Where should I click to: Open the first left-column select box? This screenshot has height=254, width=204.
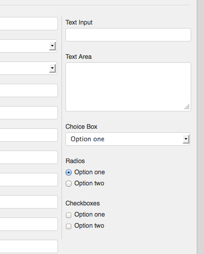[x=29, y=46]
